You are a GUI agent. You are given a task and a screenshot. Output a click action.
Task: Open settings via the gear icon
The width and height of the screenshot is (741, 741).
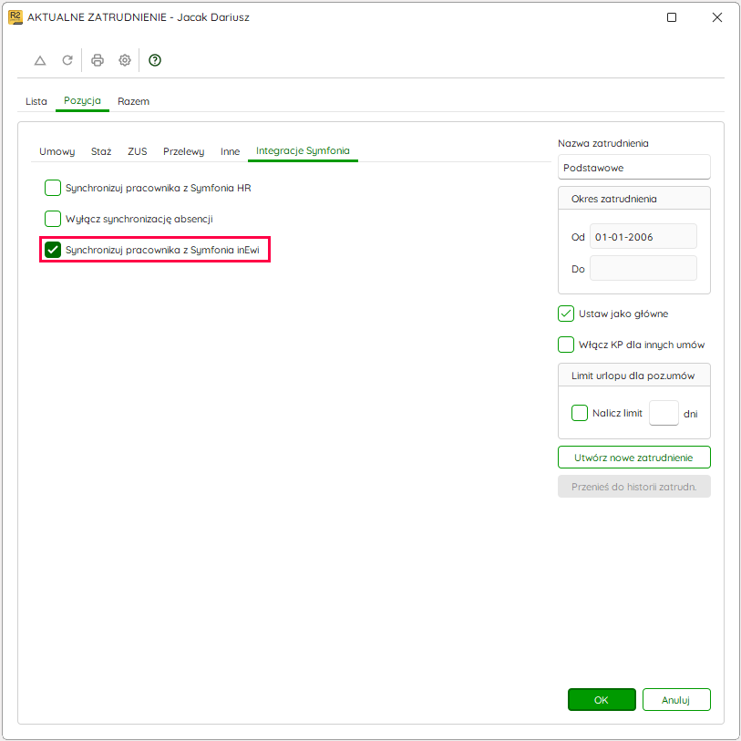[x=125, y=60]
